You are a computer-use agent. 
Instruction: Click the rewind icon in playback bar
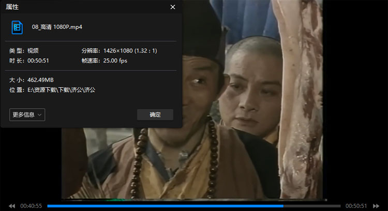click(12, 206)
